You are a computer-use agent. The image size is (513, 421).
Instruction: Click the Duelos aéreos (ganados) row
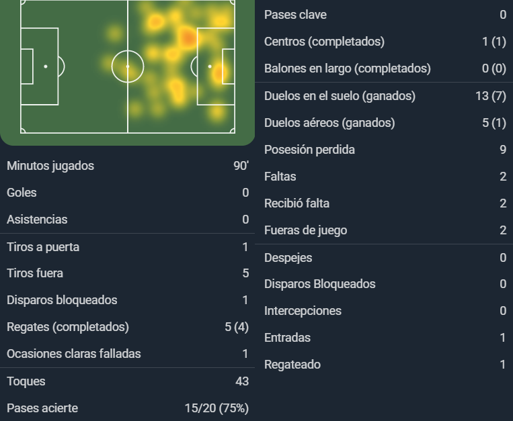[x=384, y=123]
